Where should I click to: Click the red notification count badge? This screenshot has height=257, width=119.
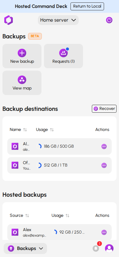click(x=99, y=244)
